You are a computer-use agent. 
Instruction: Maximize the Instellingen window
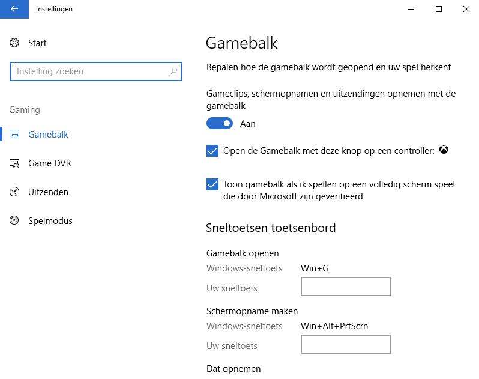[x=439, y=9]
